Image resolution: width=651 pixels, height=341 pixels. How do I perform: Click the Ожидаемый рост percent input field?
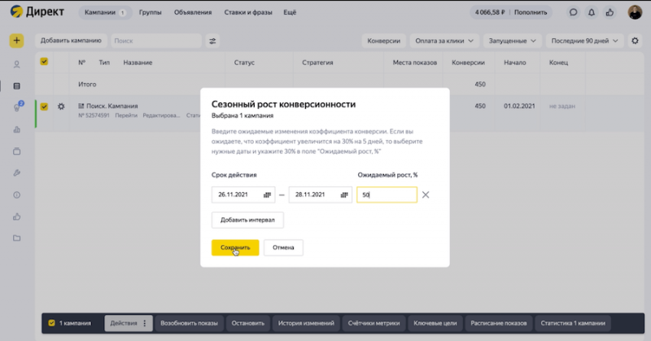tap(387, 195)
